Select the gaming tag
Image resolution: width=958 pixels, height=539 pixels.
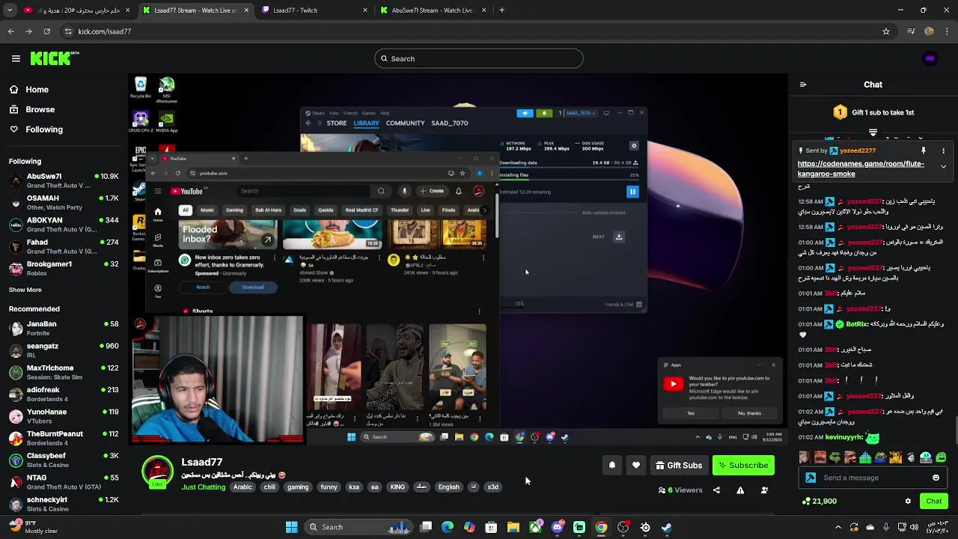tap(298, 487)
